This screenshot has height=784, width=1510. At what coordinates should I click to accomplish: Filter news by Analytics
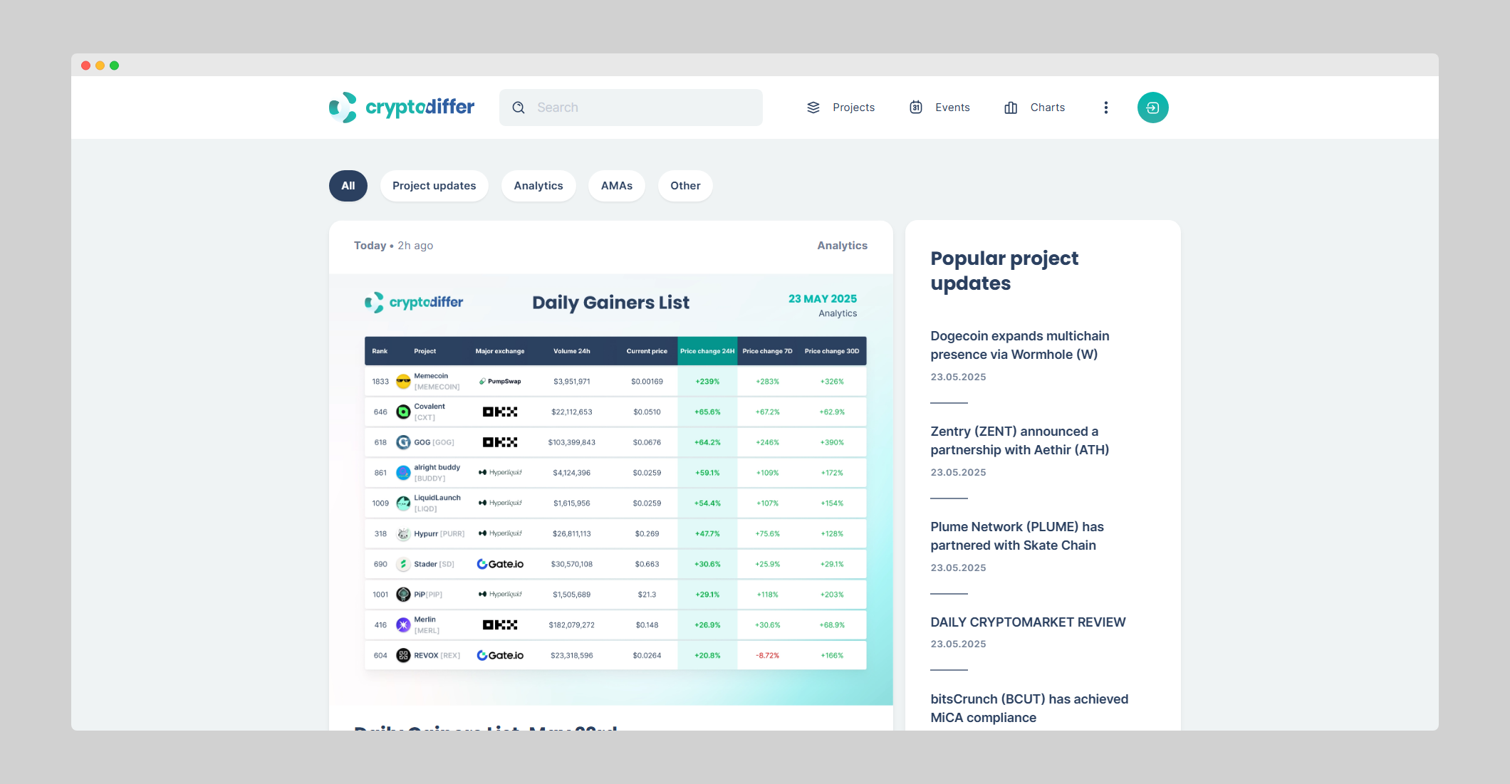[538, 186]
